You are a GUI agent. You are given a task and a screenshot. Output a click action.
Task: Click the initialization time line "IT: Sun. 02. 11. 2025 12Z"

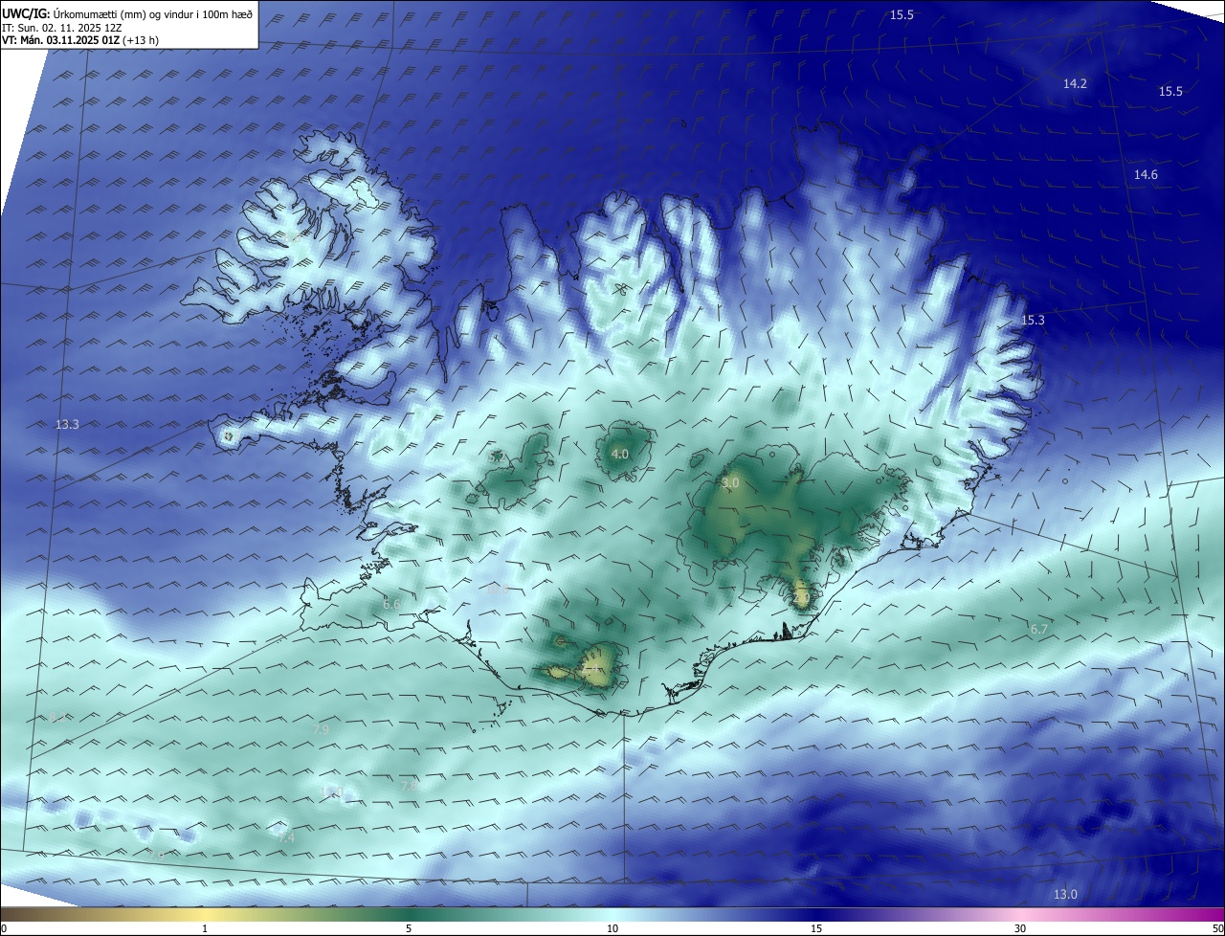pyautogui.click(x=64, y=29)
